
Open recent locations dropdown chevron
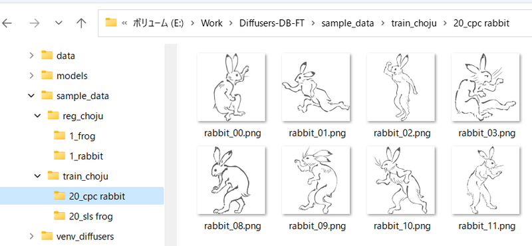point(59,23)
